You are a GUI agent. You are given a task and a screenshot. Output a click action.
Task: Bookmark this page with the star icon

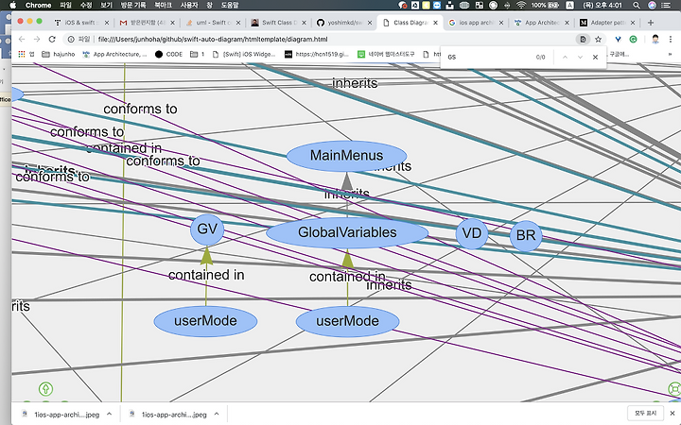tap(598, 39)
